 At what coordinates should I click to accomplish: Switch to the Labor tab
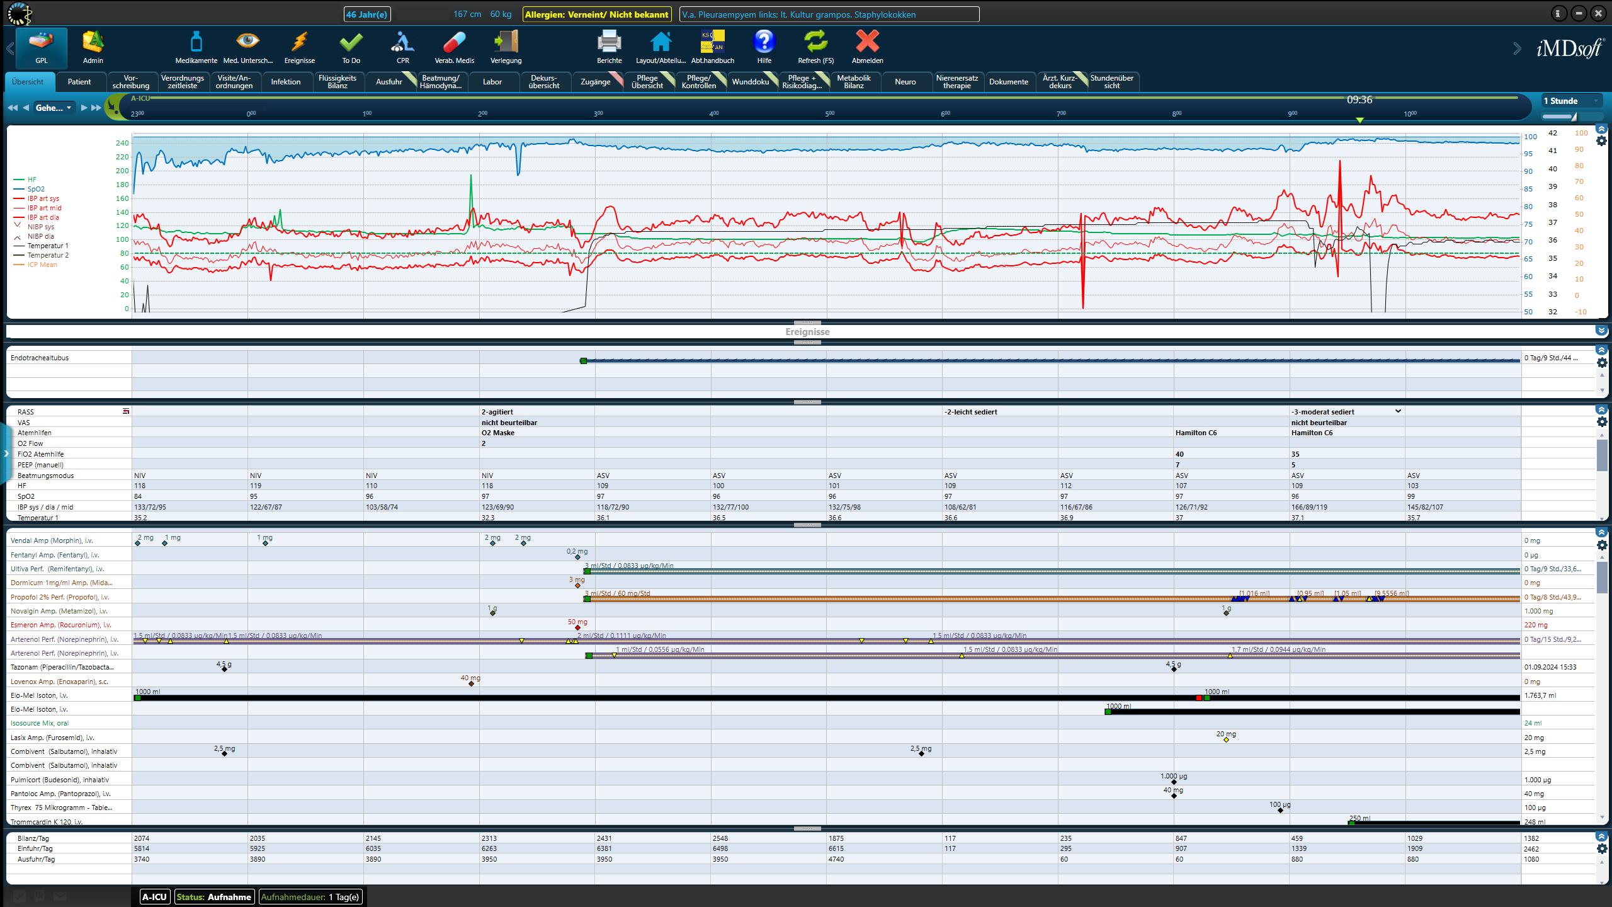(492, 82)
